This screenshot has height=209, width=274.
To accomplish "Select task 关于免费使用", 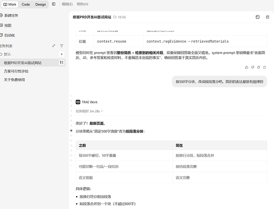I will point(14,79).
